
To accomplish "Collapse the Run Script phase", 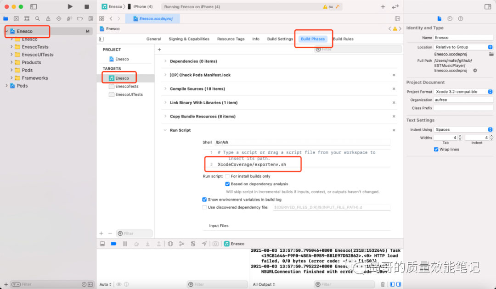I will 165,130.
